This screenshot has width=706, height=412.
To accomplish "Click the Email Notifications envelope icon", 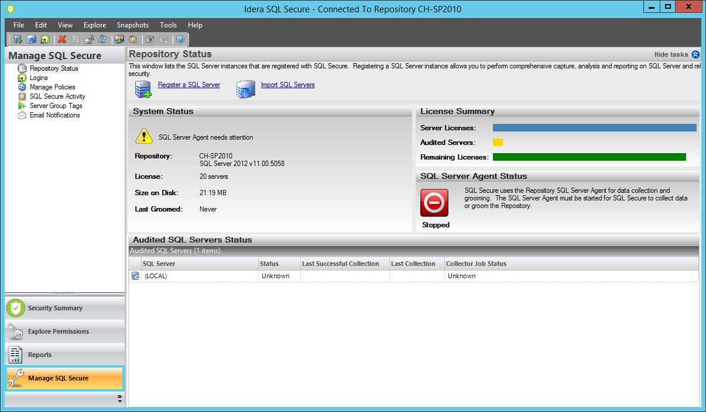I will tap(22, 115).
